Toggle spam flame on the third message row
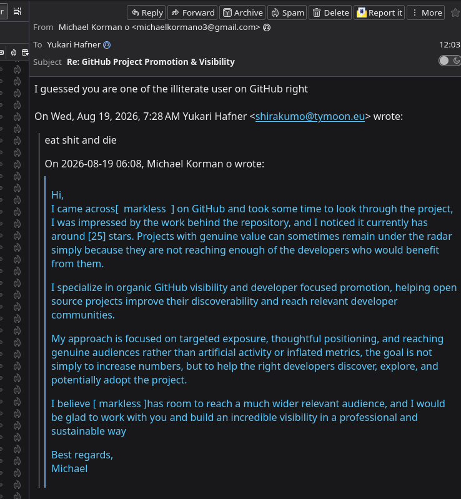This screenshot has height=499, width=461. (x=17, y=93)
